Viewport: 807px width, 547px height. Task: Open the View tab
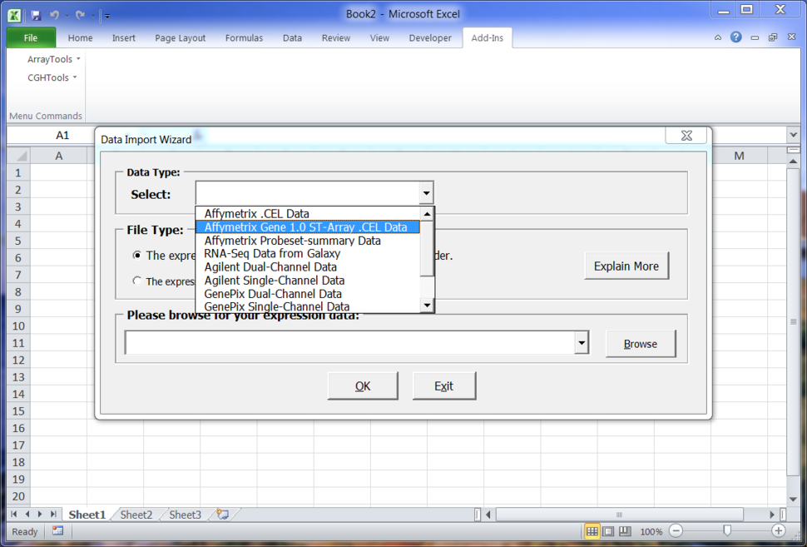(380, 37)
